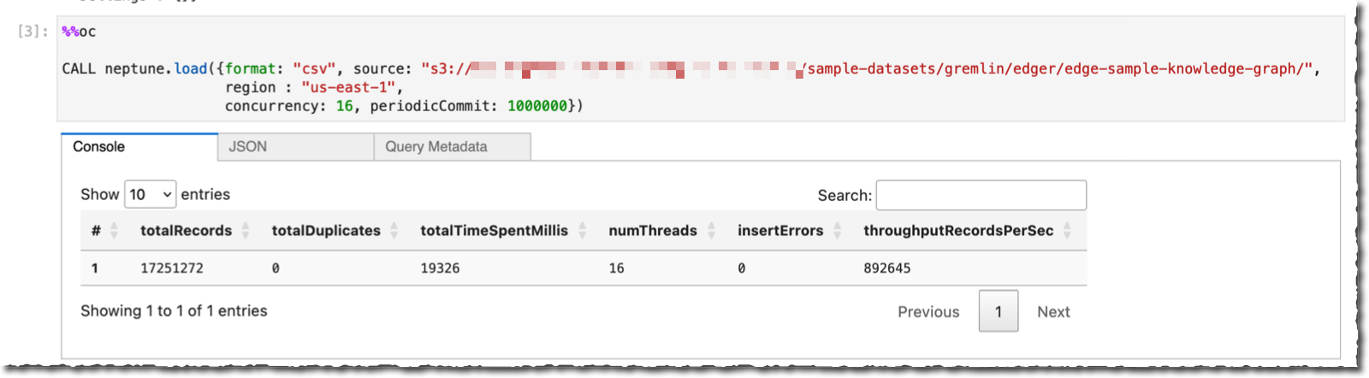This screenshot has width=1369, height=378.
Task: Sort by totalDuplicates column arrows
Action: 394,230
